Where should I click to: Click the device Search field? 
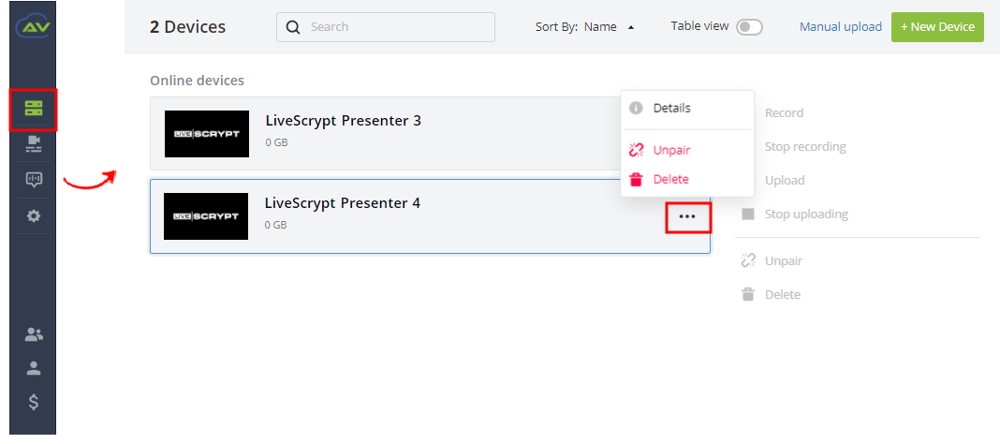(x=385, y=27)
